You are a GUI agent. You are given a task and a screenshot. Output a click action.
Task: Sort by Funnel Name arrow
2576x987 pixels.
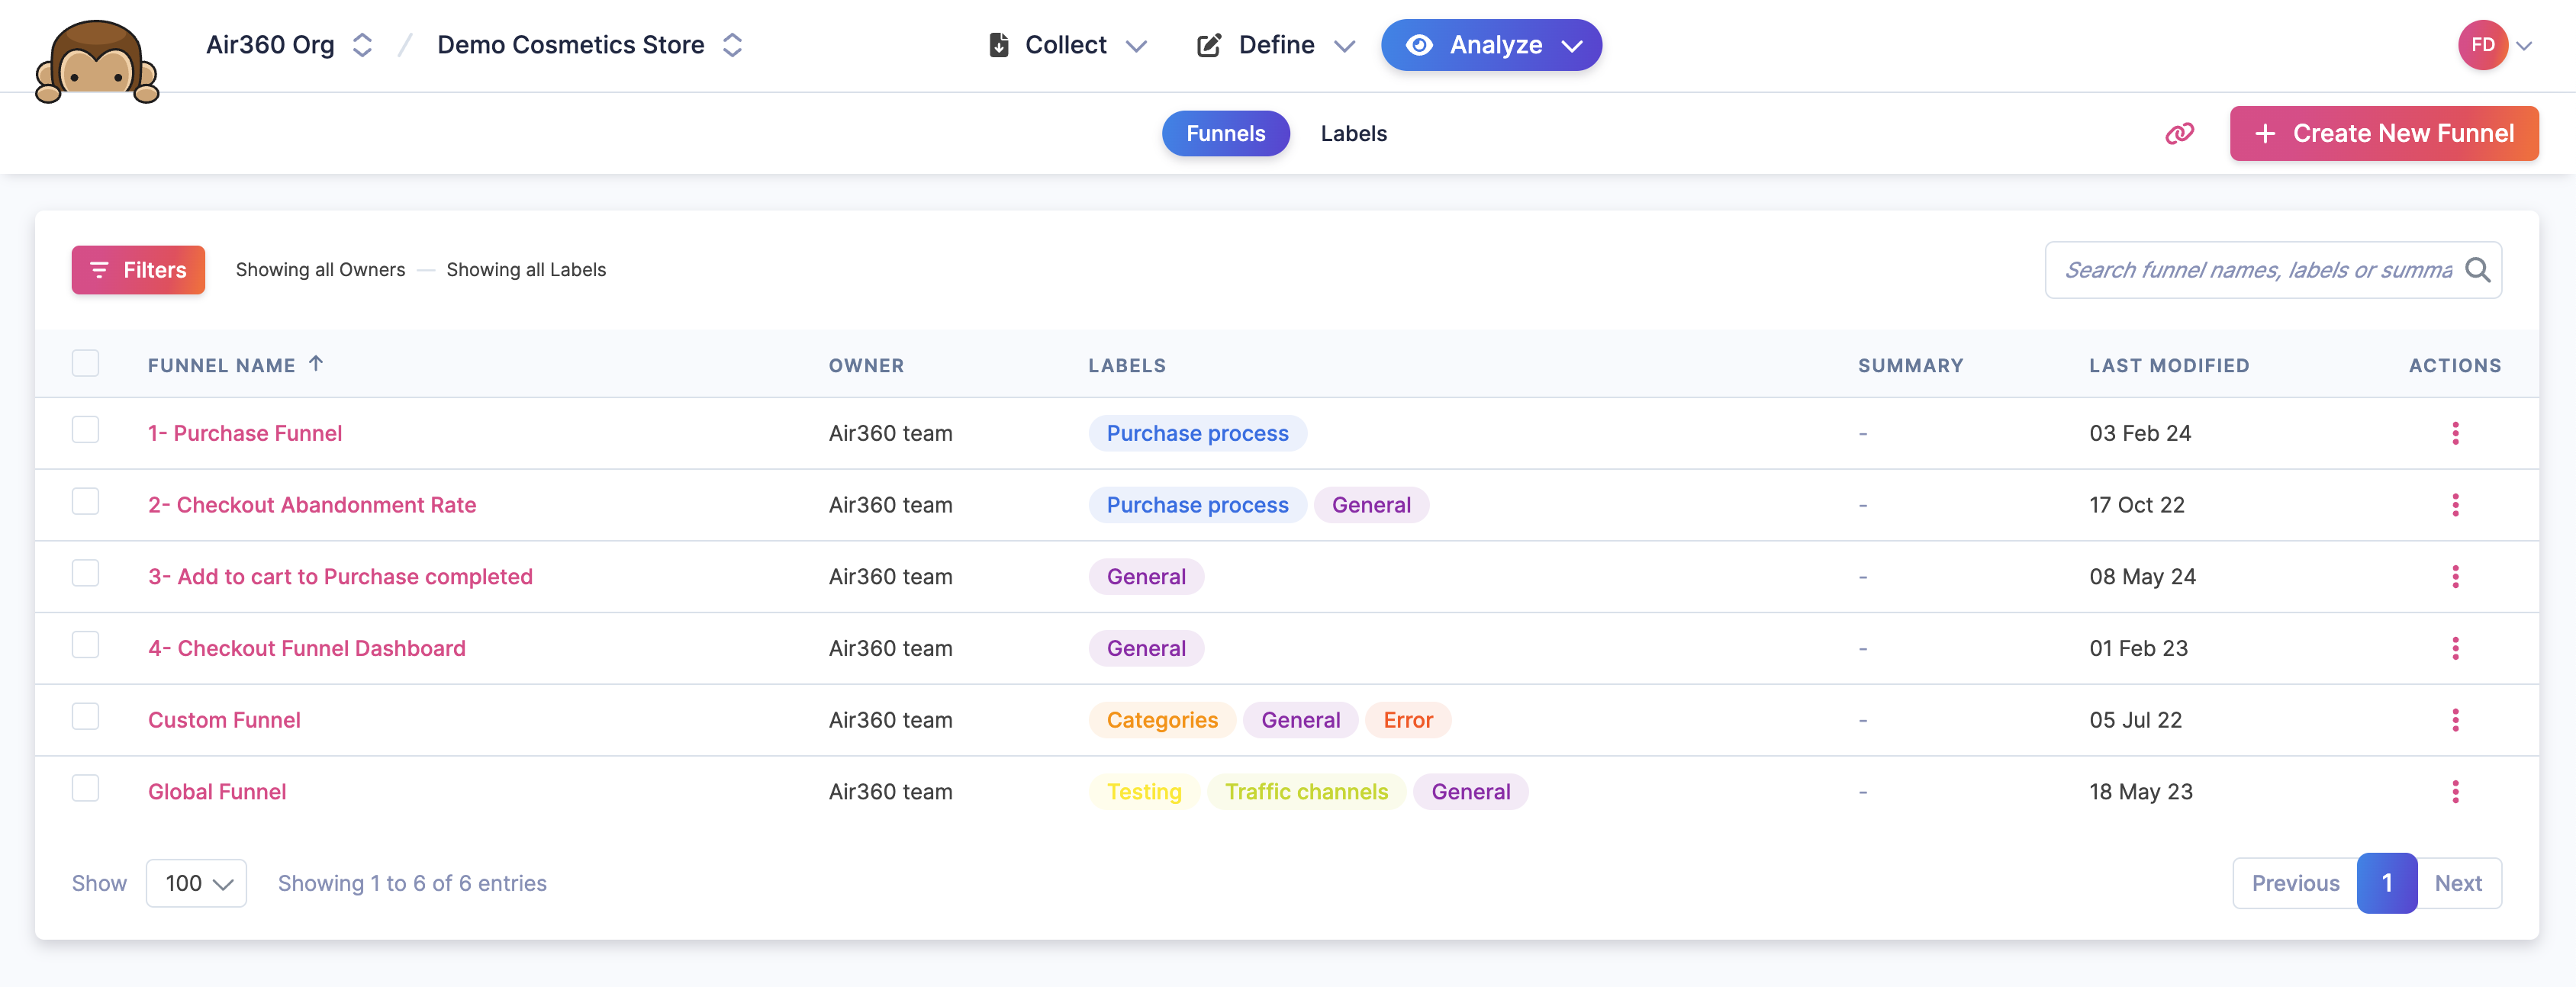[316, 364]
